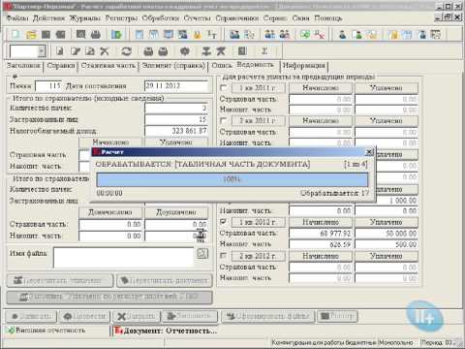Open the Обработки menu
465x349 pixels.
pos(161,18)
